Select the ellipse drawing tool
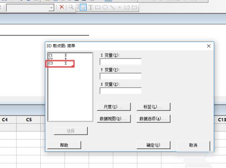Screen dimensions: 226x168 point(105,7)
